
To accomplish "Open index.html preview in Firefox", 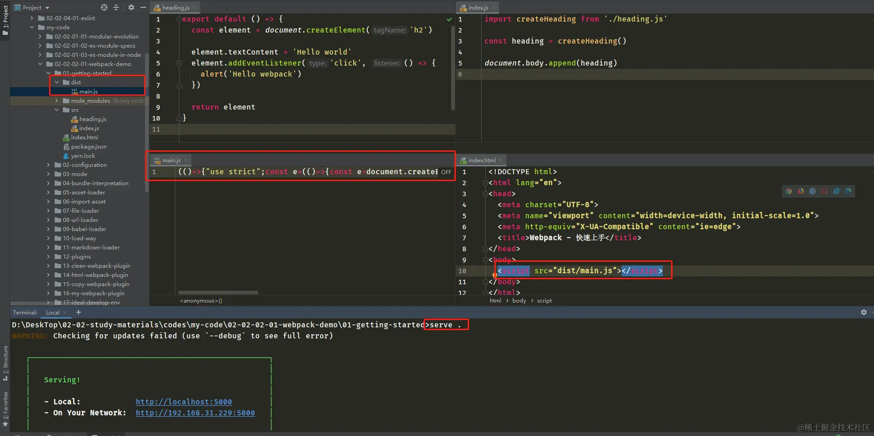I will tap(801, 191).
